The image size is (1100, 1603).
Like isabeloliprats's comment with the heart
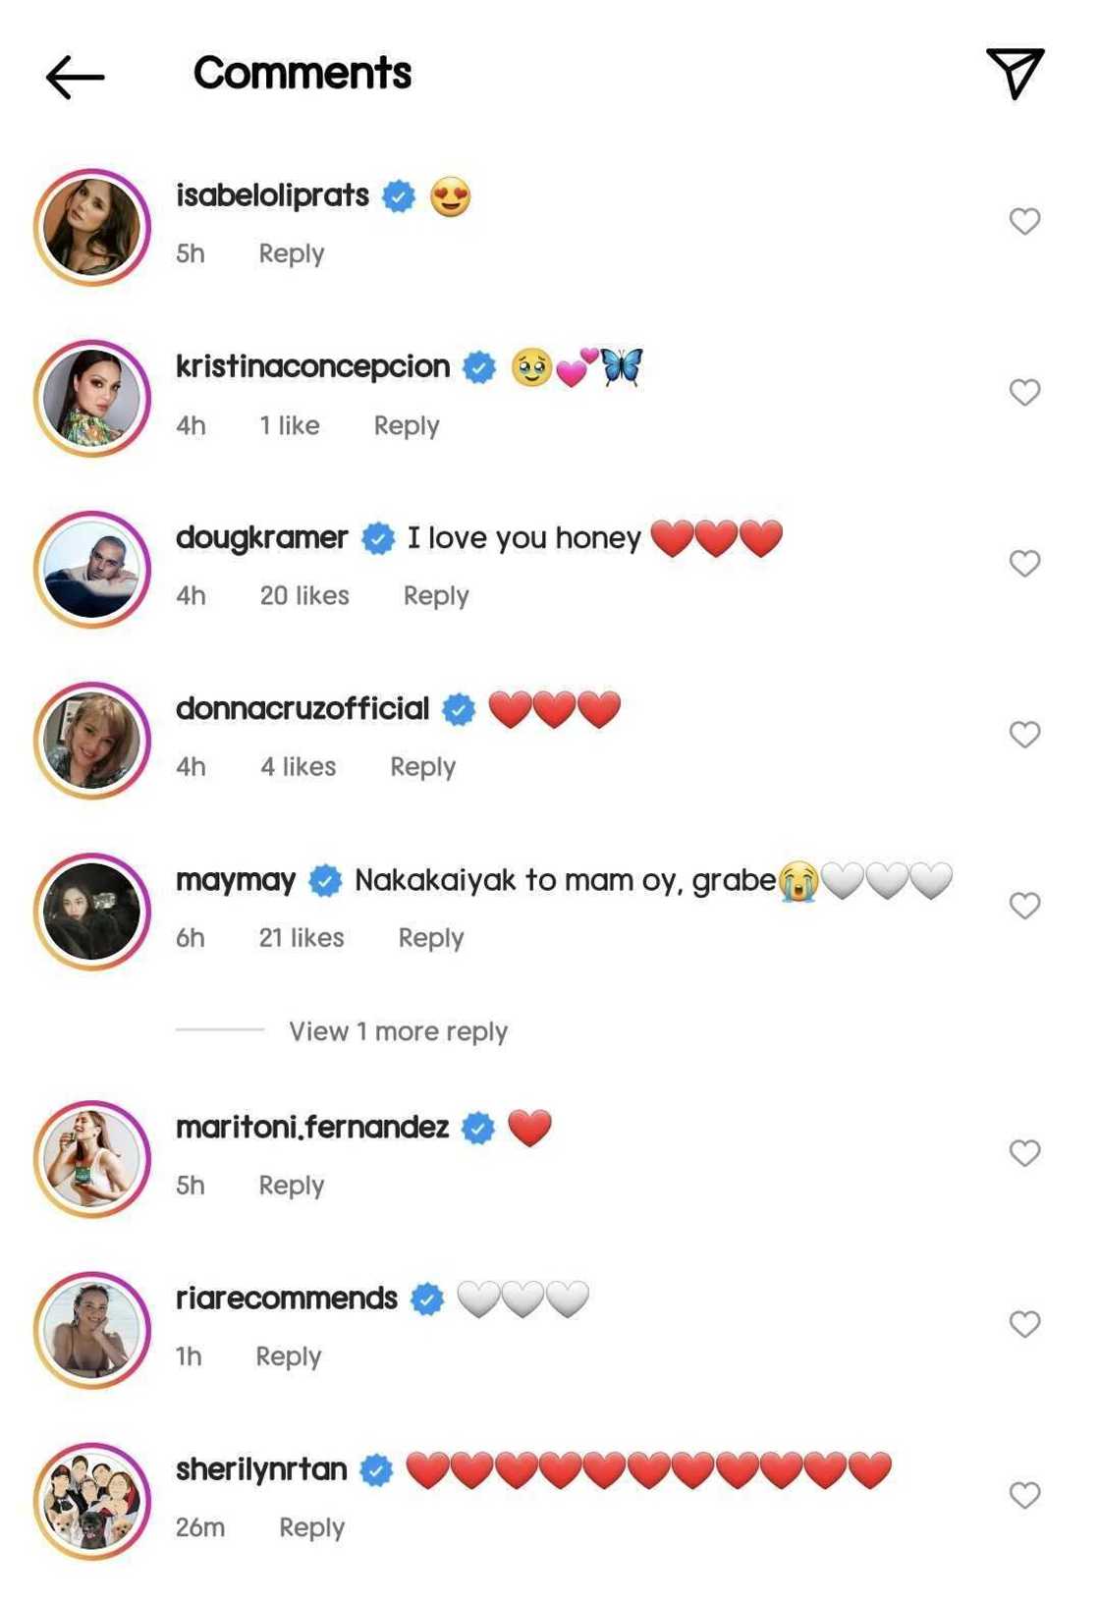point(1024,221)
